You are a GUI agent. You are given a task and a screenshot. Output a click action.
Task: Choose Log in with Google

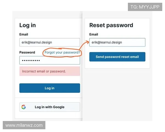click(x=50, y=107)
